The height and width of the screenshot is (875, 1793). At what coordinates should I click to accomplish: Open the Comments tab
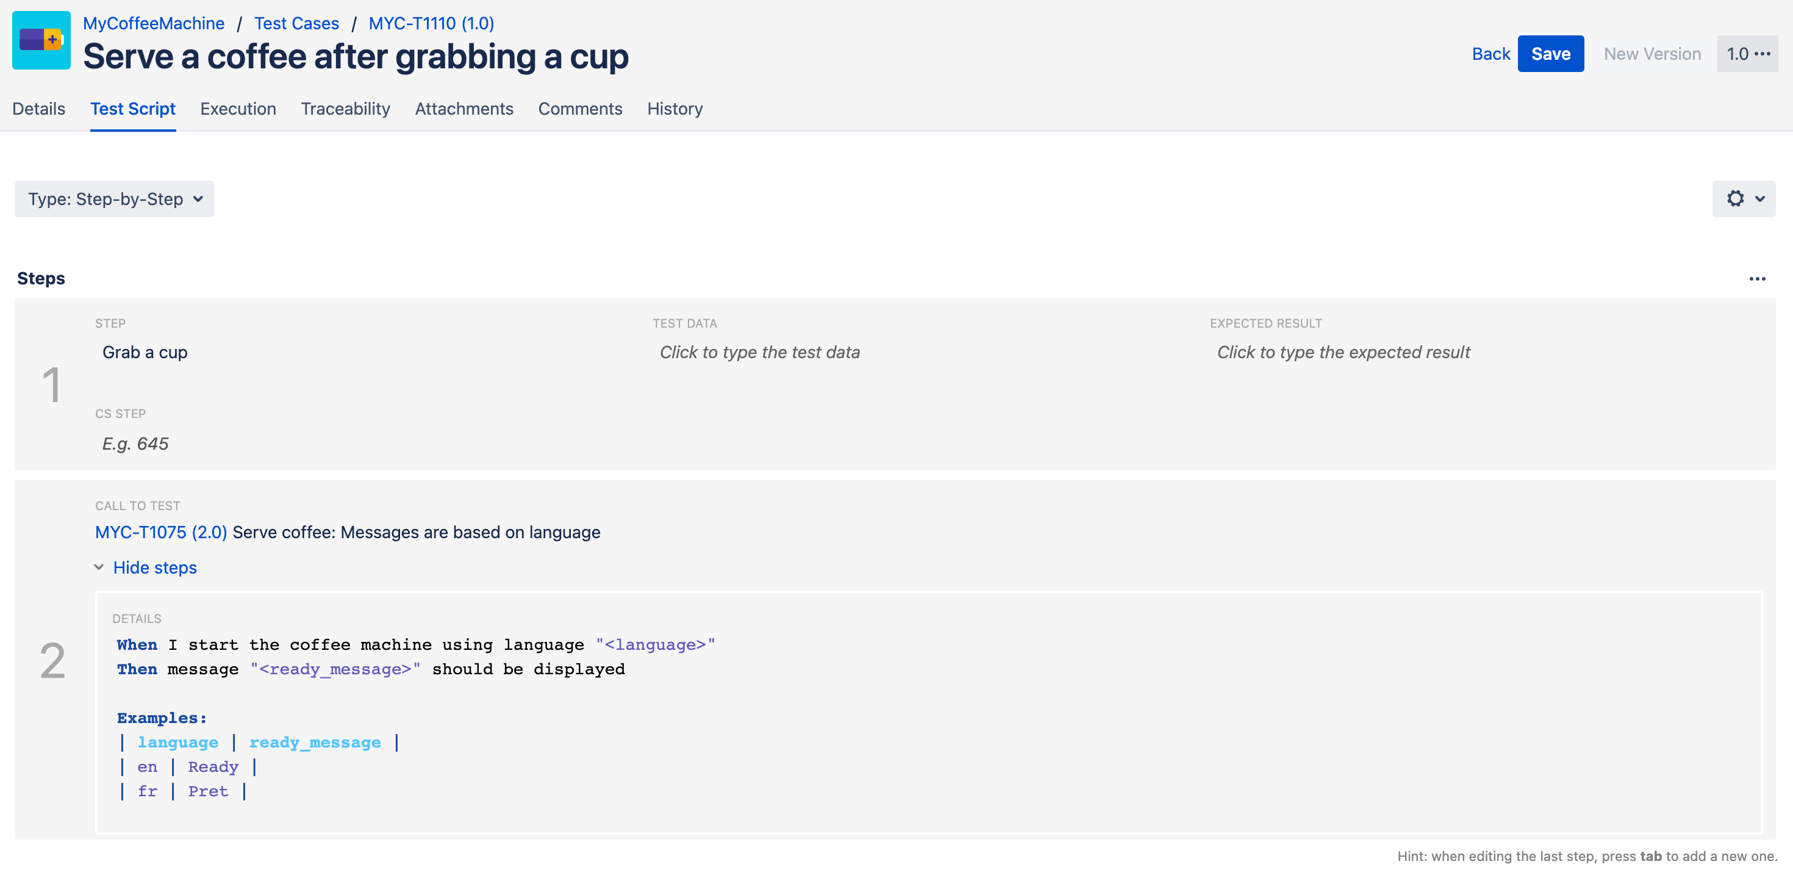coord(581,109)
